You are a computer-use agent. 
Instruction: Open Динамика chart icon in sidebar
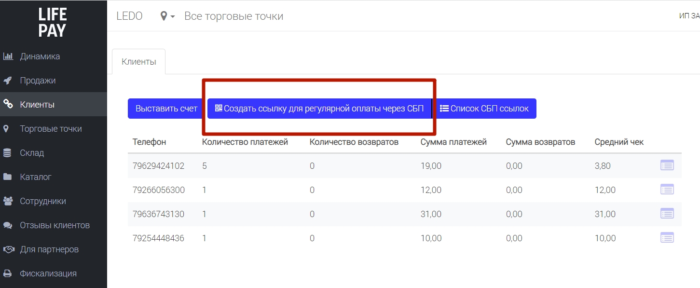tap(8, 56)
